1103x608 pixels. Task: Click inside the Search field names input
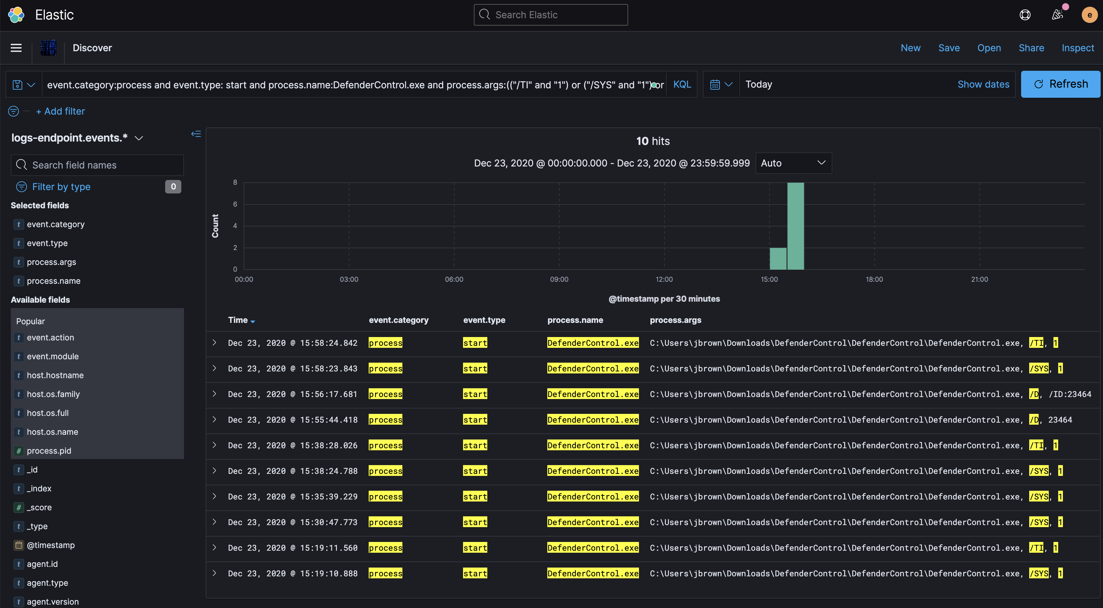pyautogui.click(x=103, y=165)
